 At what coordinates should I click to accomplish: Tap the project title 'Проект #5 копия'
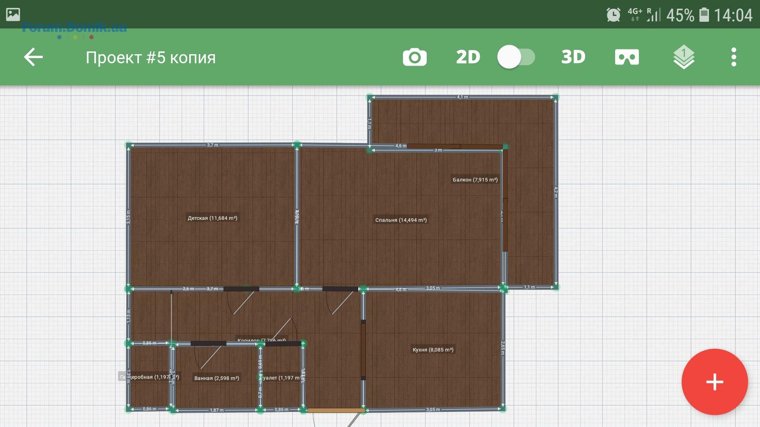pos(151,58)
